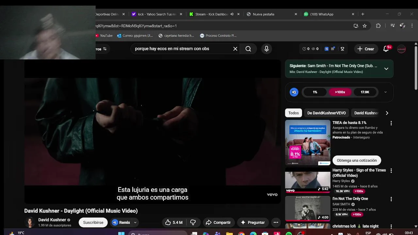Click the magnifier search button

tap(248, 49)
